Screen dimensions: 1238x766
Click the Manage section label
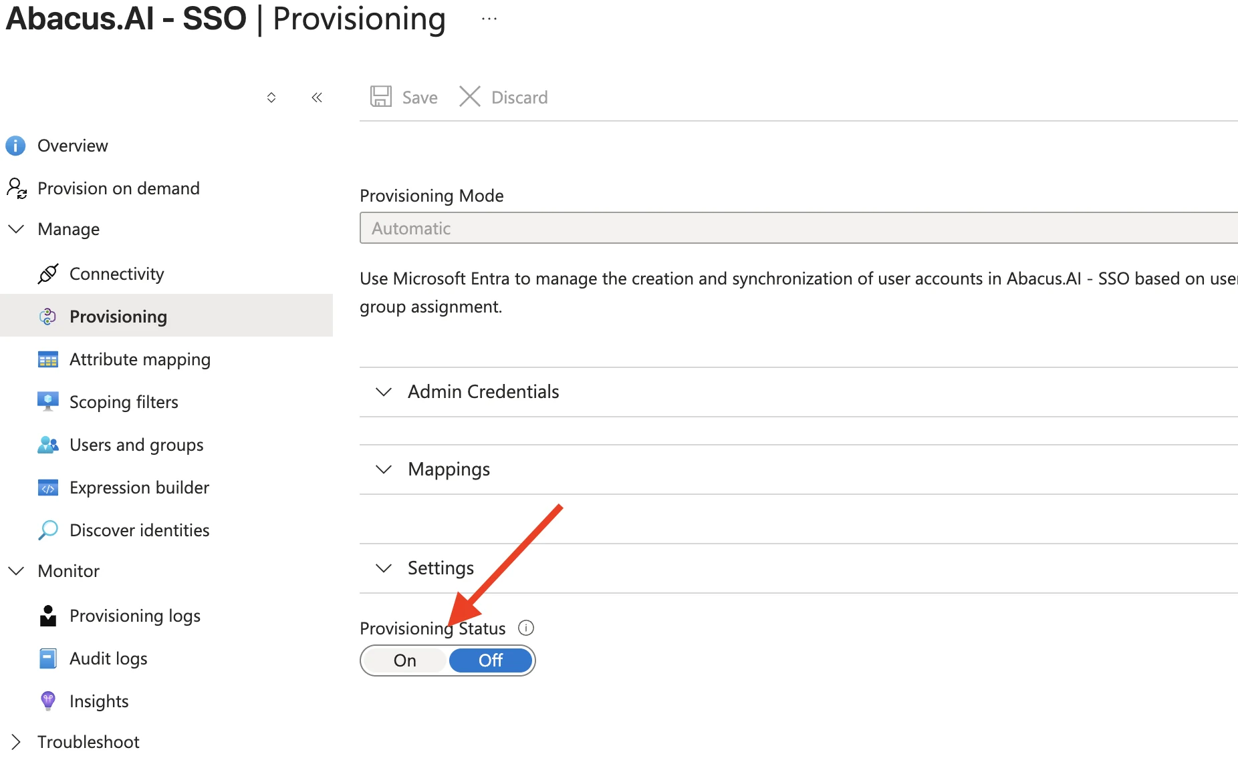pyautogui.click(x=68, y=229)
